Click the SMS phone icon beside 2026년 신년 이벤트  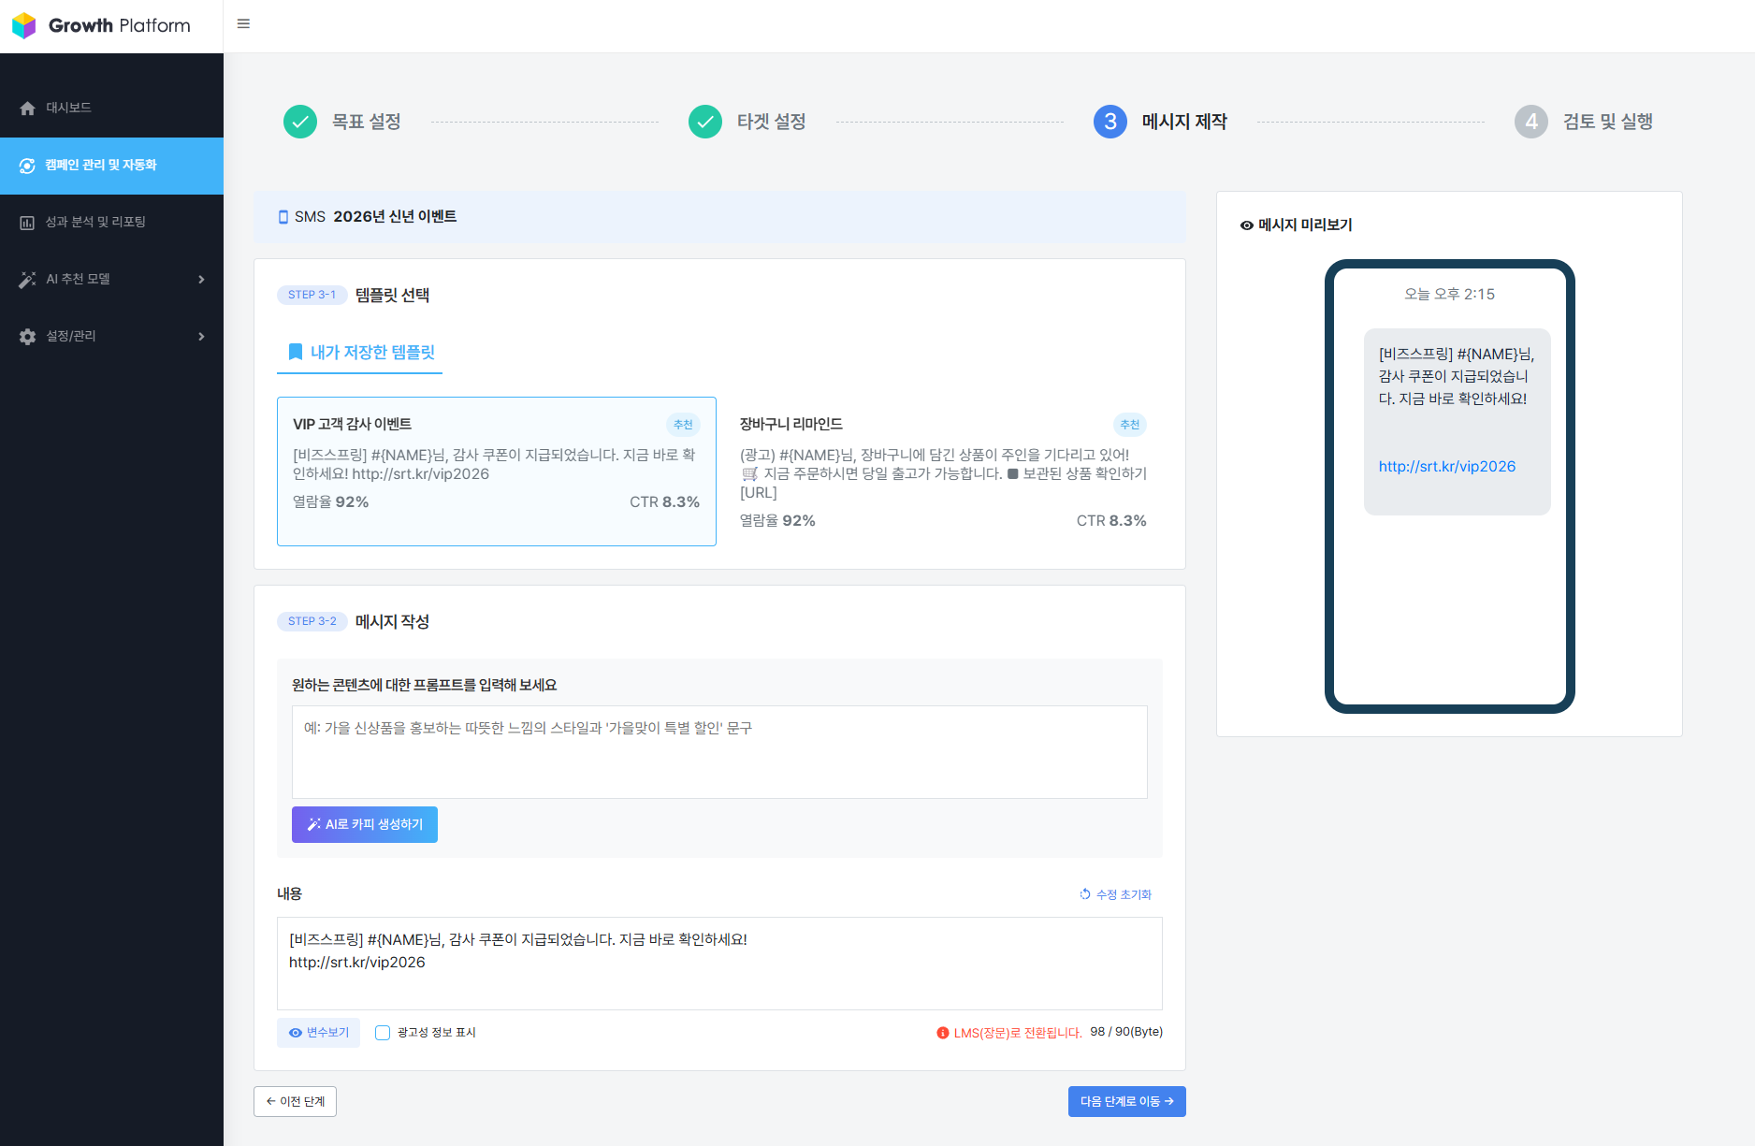point(284,216)
